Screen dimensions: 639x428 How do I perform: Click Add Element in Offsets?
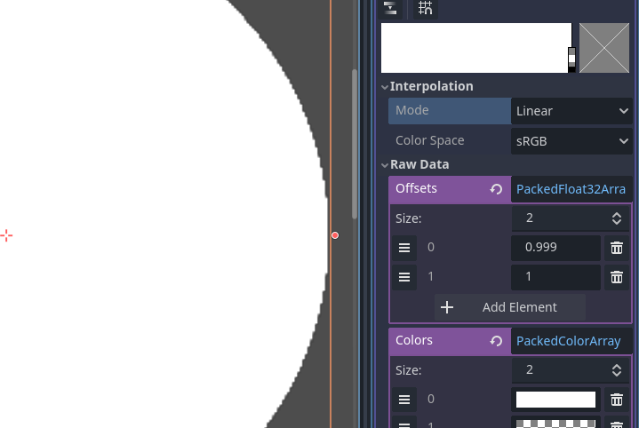click(x=510, y=307)
